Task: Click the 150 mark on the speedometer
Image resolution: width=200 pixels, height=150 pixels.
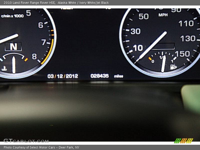Action: (182, 54)
